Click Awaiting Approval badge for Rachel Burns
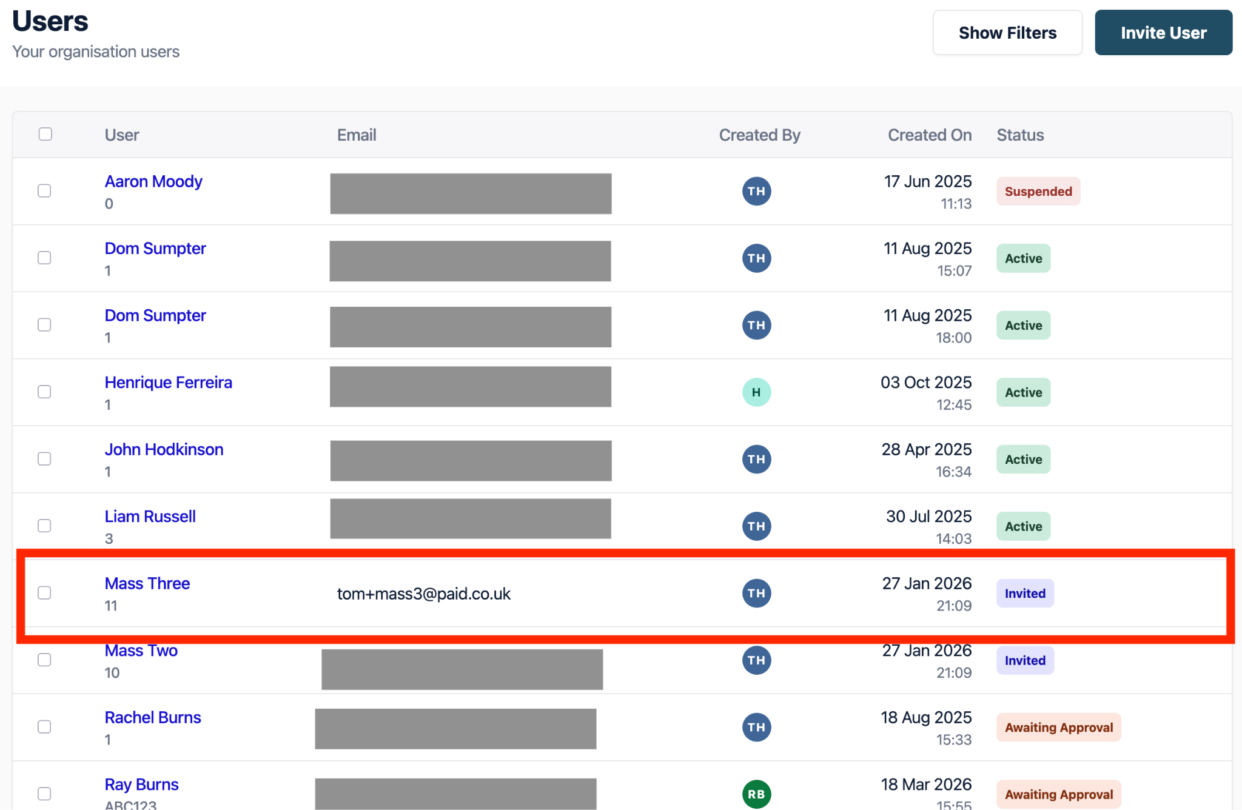1242x810 pixels. (1058, 728)
